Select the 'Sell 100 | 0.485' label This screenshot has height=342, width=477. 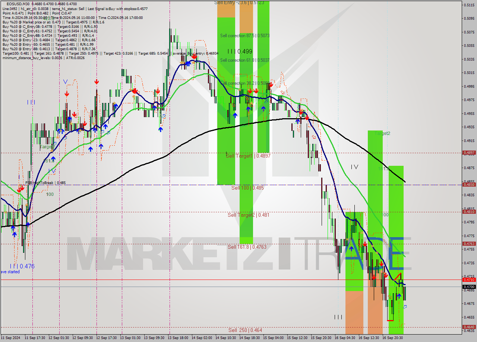click(x=247, y=188)
